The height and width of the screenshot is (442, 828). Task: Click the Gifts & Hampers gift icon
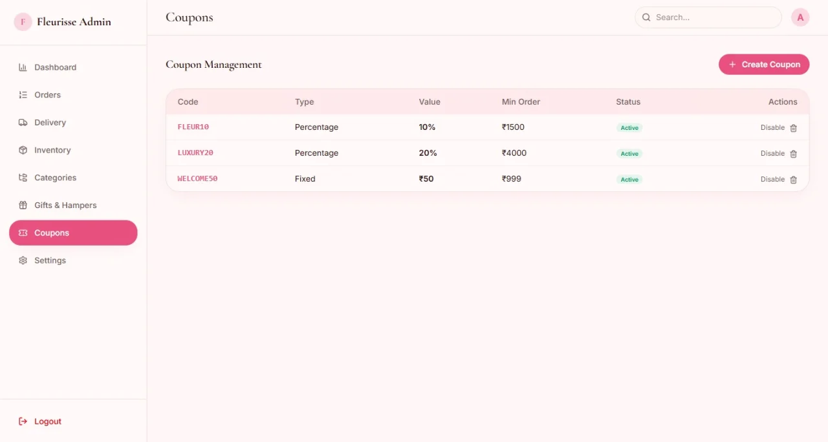[23, 205]
